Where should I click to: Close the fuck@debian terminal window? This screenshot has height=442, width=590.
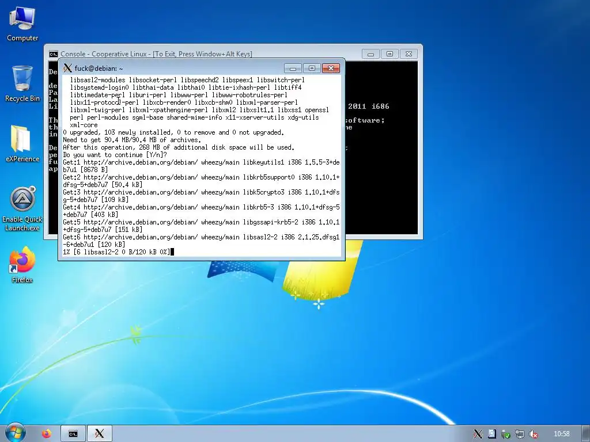pyautogui.click(x=331, y=68)
